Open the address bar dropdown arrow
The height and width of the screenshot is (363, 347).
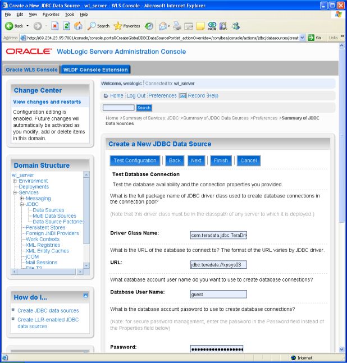click(303, 38)
